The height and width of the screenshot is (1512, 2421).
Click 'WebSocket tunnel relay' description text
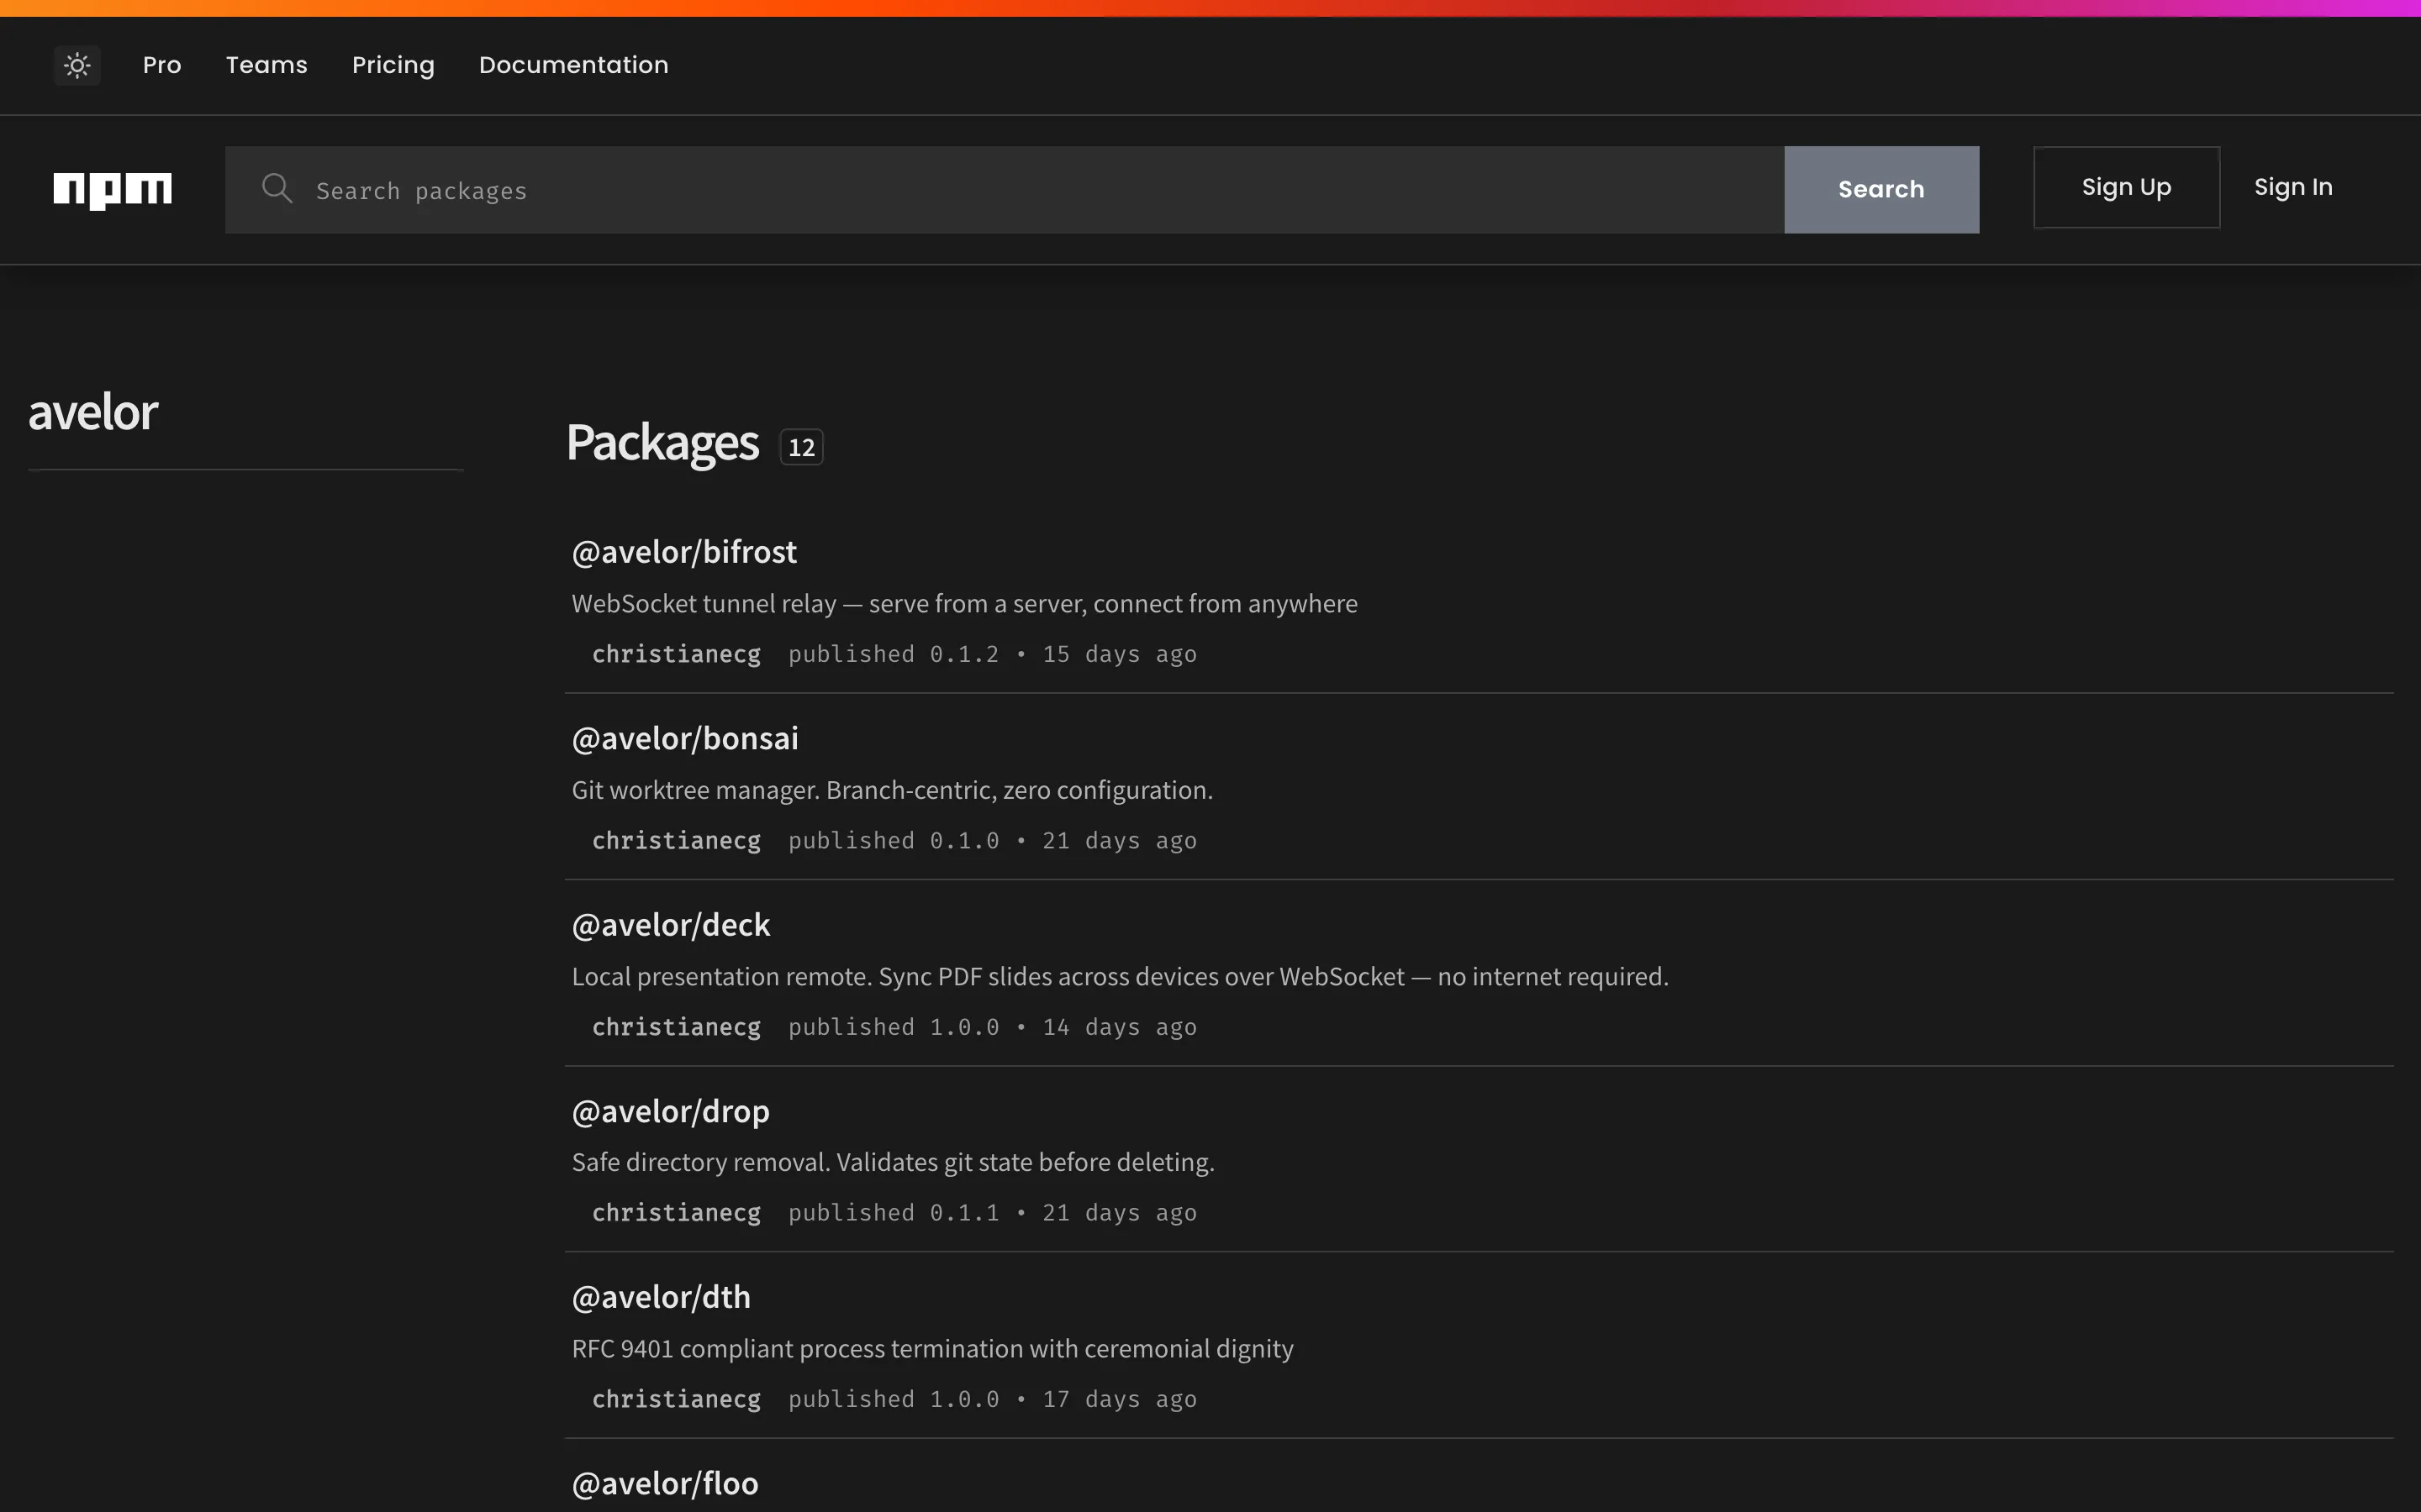964,604
